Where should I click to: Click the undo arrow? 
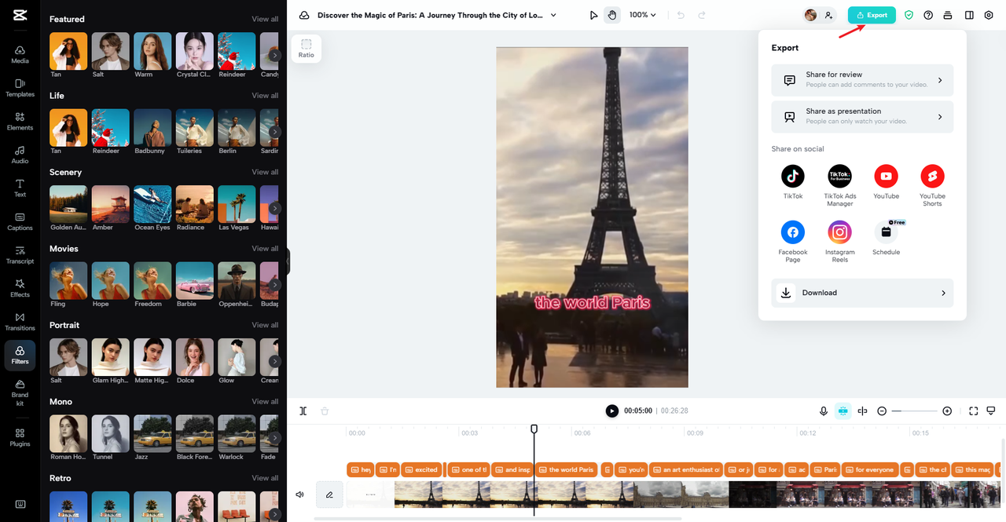tap(681, 15)
